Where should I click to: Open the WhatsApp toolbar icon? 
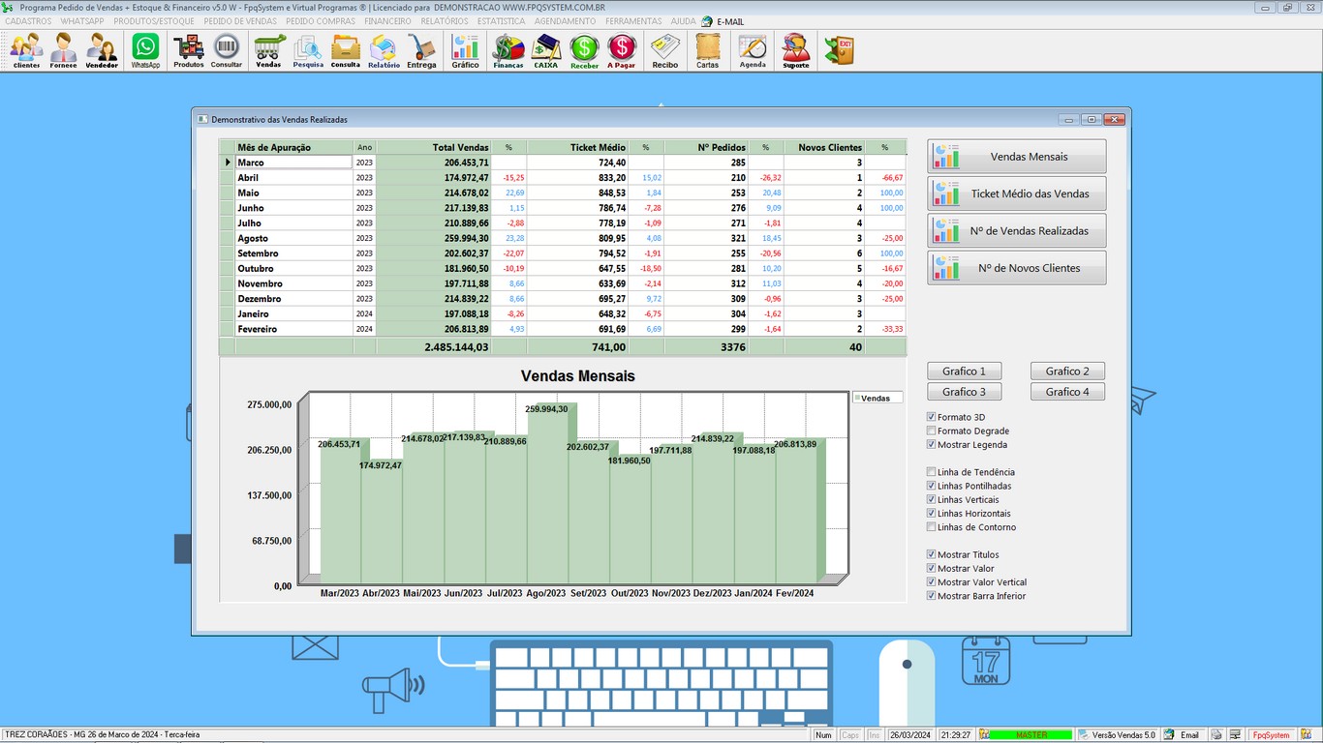coord(145,50)
